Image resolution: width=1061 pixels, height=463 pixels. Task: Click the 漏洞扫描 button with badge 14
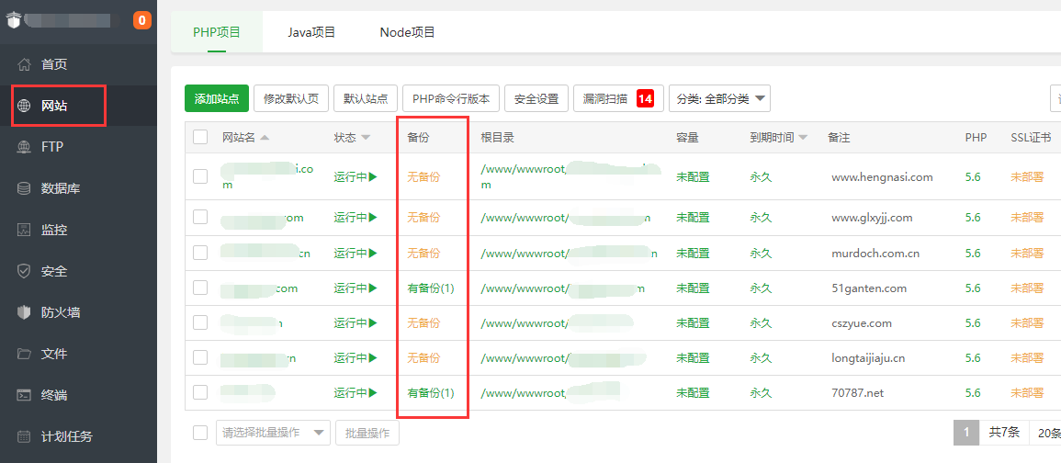618,99
